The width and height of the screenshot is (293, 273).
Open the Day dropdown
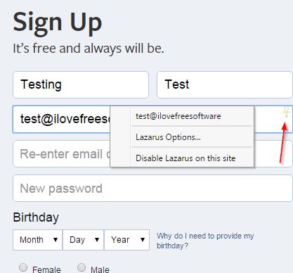point(84,240)
